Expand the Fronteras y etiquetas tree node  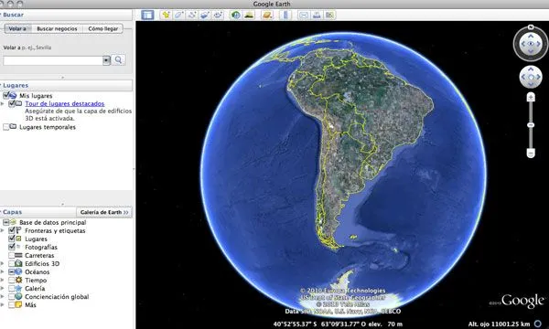click(x=3, y=230)
